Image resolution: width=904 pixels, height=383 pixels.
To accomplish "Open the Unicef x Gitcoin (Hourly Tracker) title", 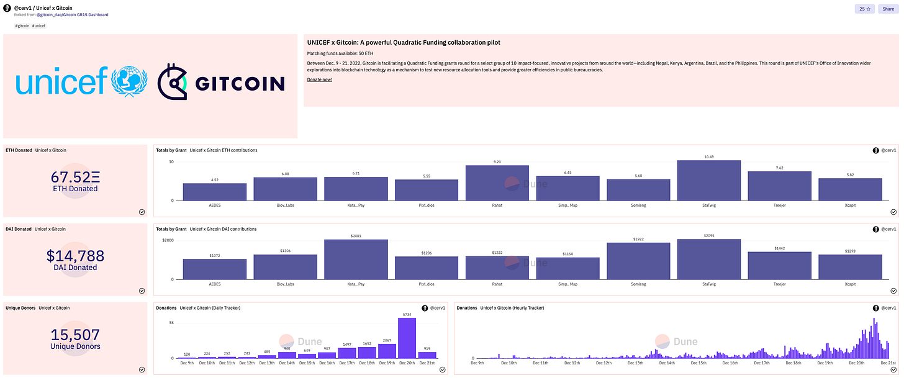I will (x=512, y=308).
